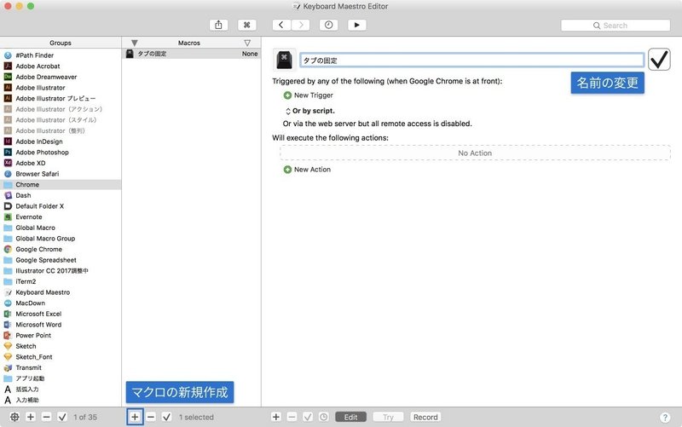This screenshot has width=682, height=427.
Task: Add a New Action
Action: tap(307, 170)
